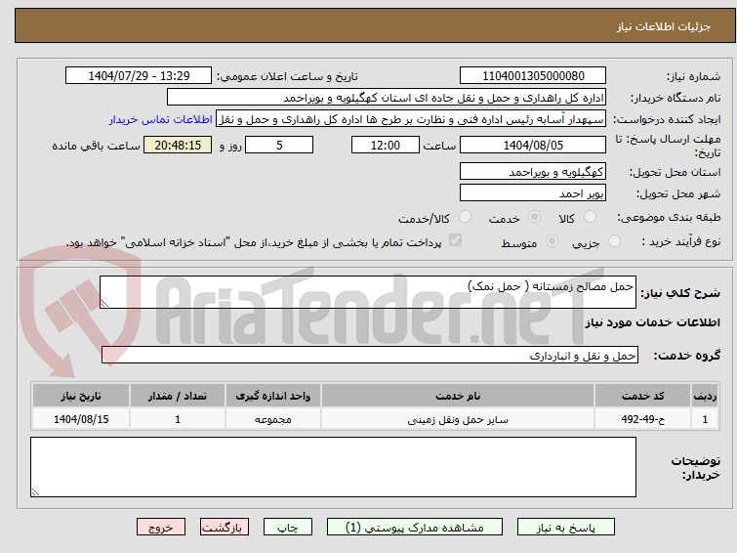Click the service group field حمل و نقل و انبارداری
The image size is (737, 553).
point(370,356)
